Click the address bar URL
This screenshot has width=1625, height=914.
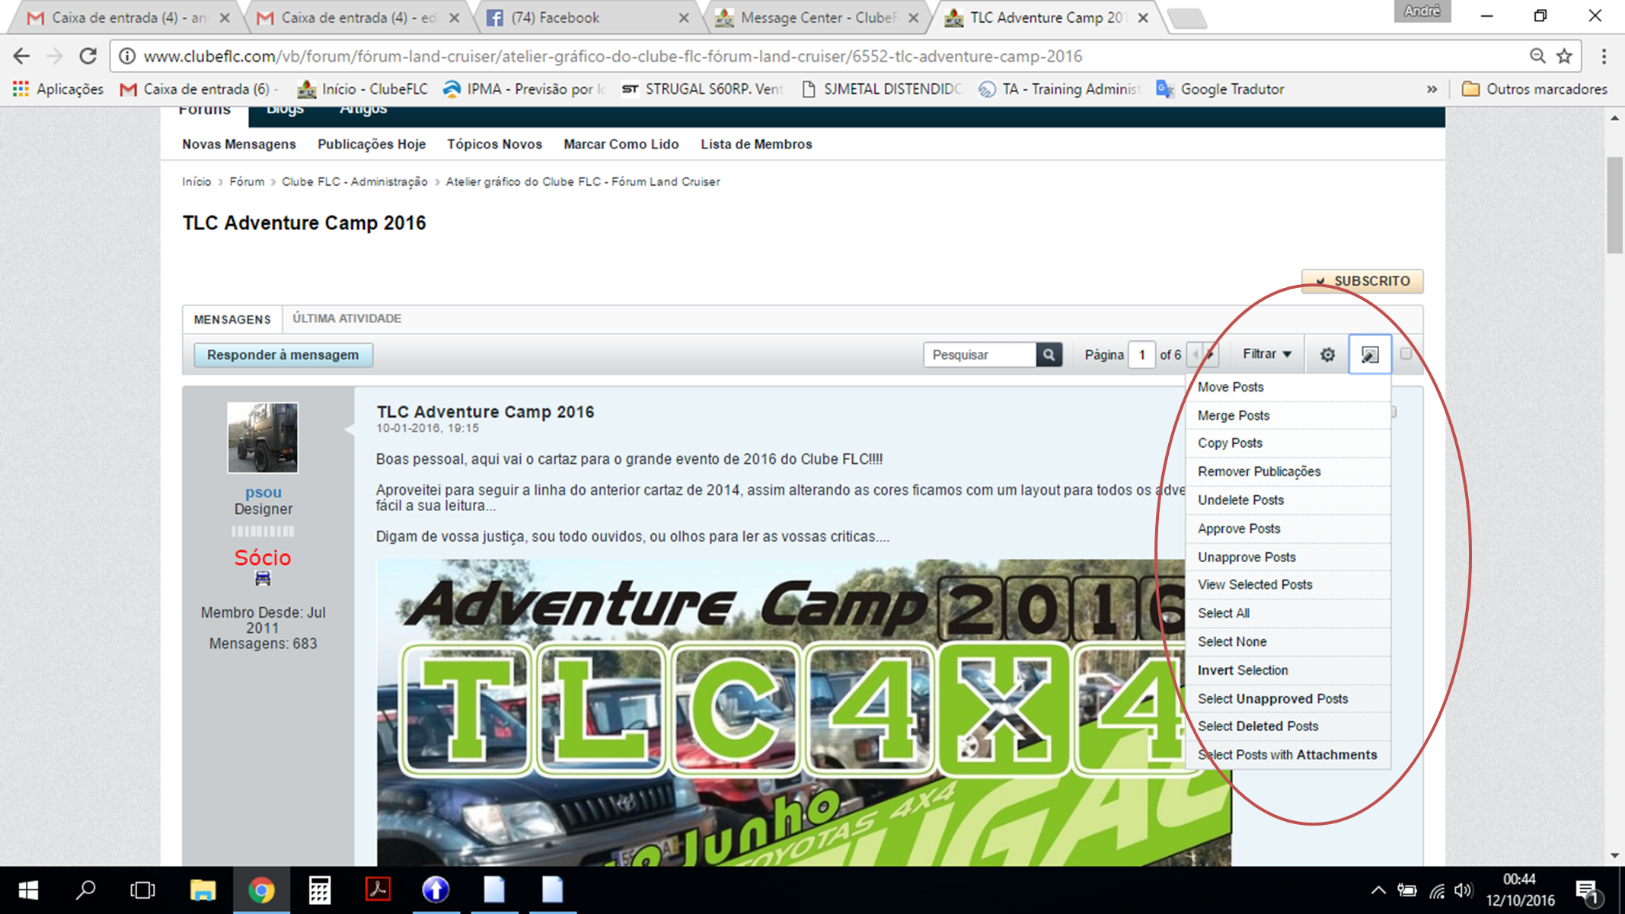click(x=613, y=56)
